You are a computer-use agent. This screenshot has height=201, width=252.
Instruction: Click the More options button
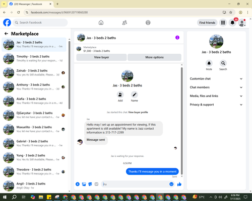tap(154, 57)
